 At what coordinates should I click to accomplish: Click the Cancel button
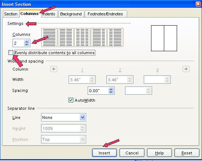click(132, 153)
